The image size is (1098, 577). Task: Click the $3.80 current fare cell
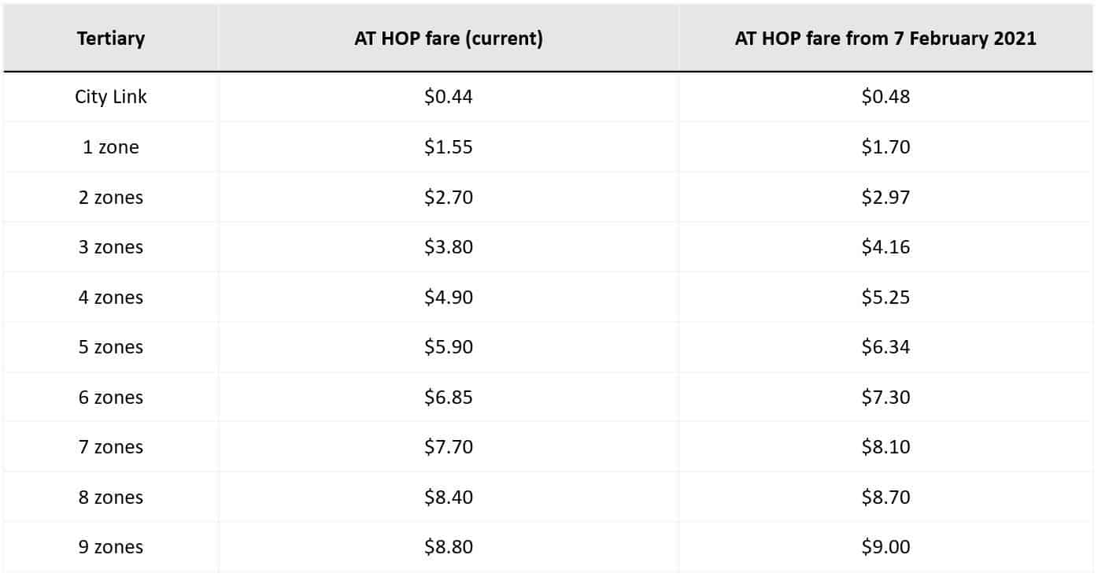tap(449, 247)
